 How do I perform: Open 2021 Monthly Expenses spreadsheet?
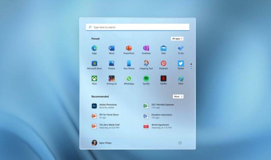[x=159, y=106]
